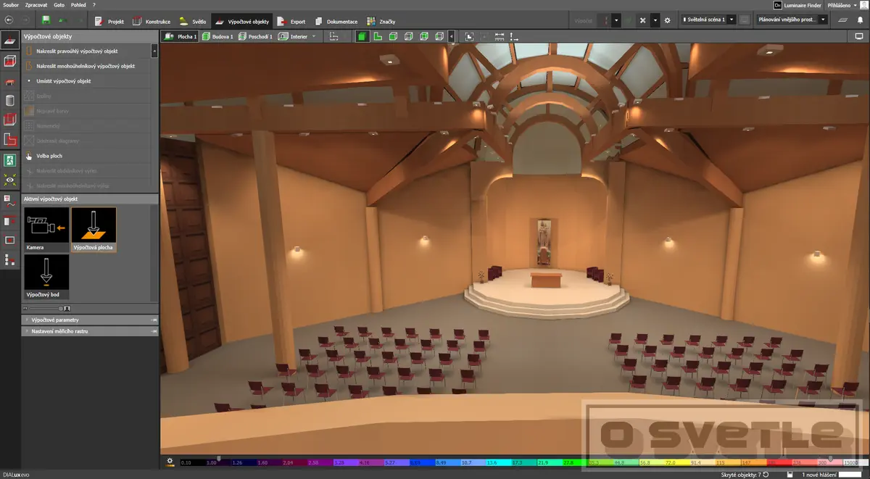Select the emergency exit lighting sidebar icon

point(10,159)
